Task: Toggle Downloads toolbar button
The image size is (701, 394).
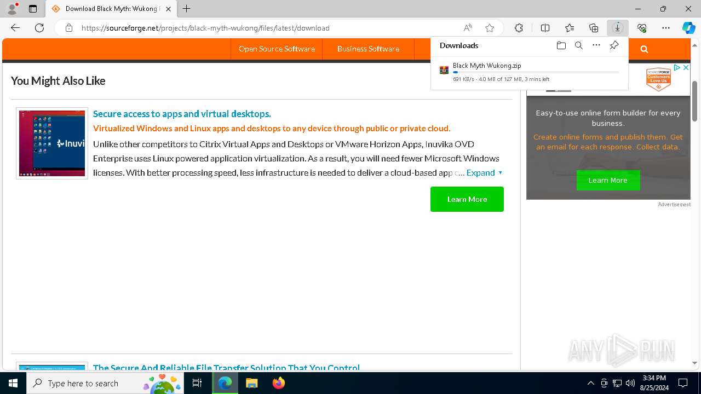Action: tap(617, 28)
